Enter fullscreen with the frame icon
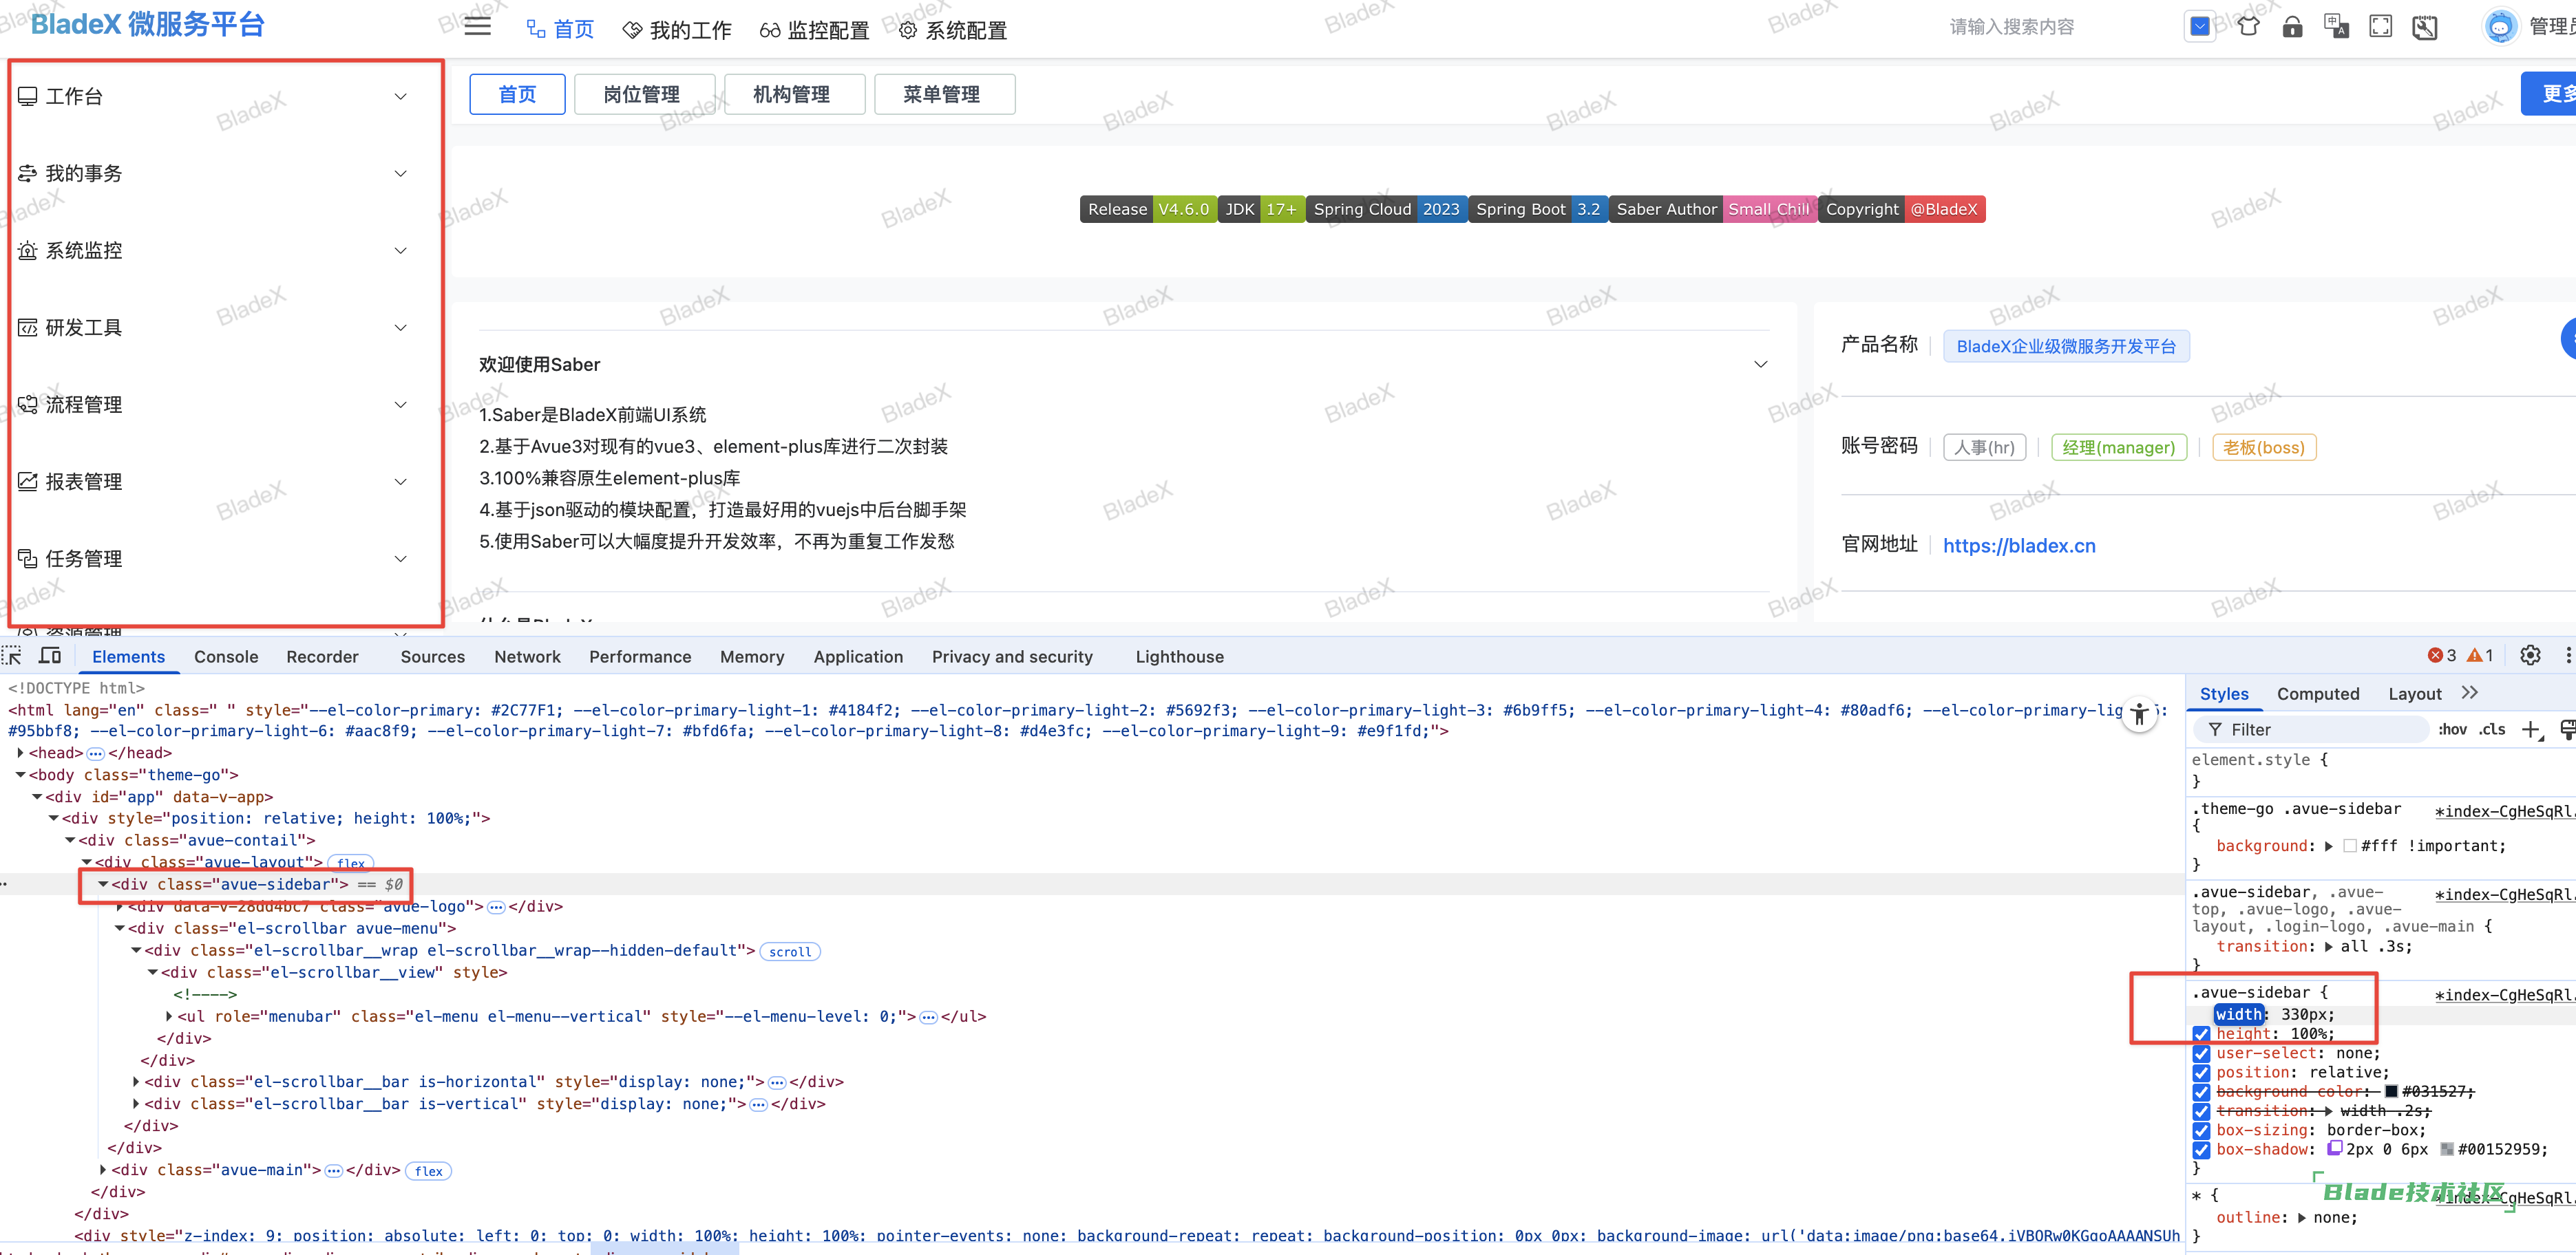 click(2381, 27)
